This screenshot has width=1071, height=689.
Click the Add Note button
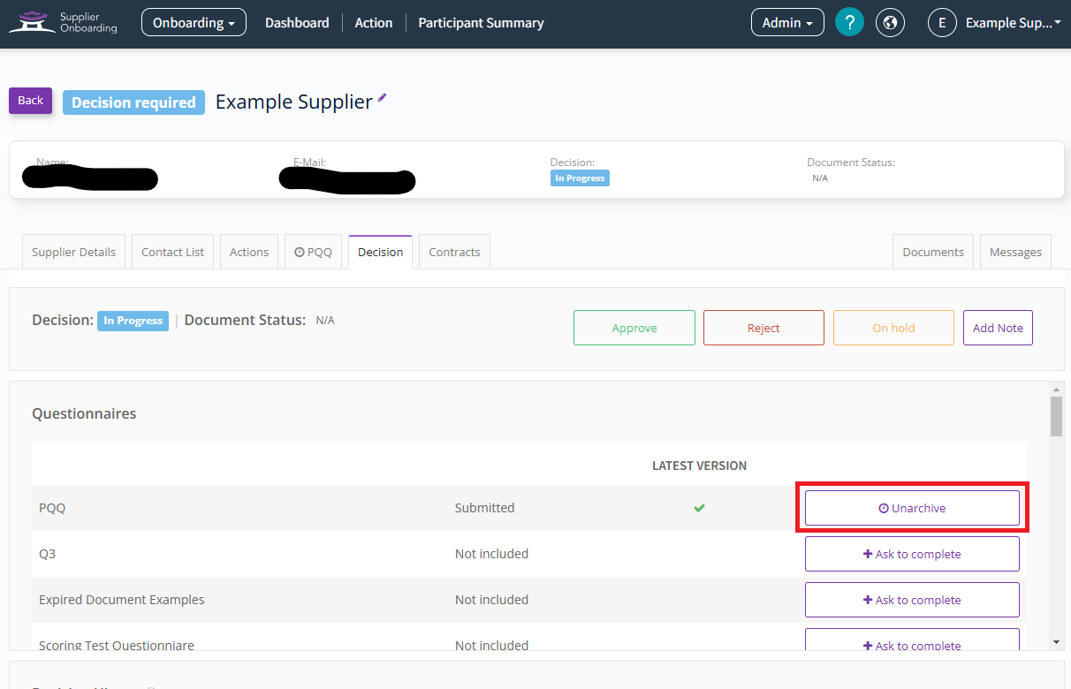coord(998,328)
